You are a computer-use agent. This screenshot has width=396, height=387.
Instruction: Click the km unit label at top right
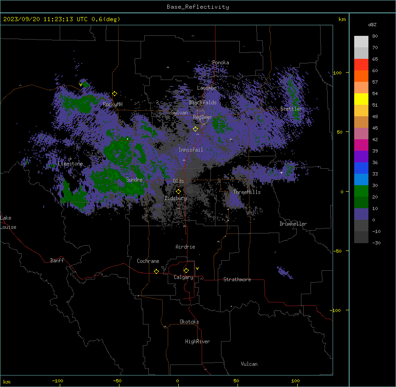[x=342, y=19]
